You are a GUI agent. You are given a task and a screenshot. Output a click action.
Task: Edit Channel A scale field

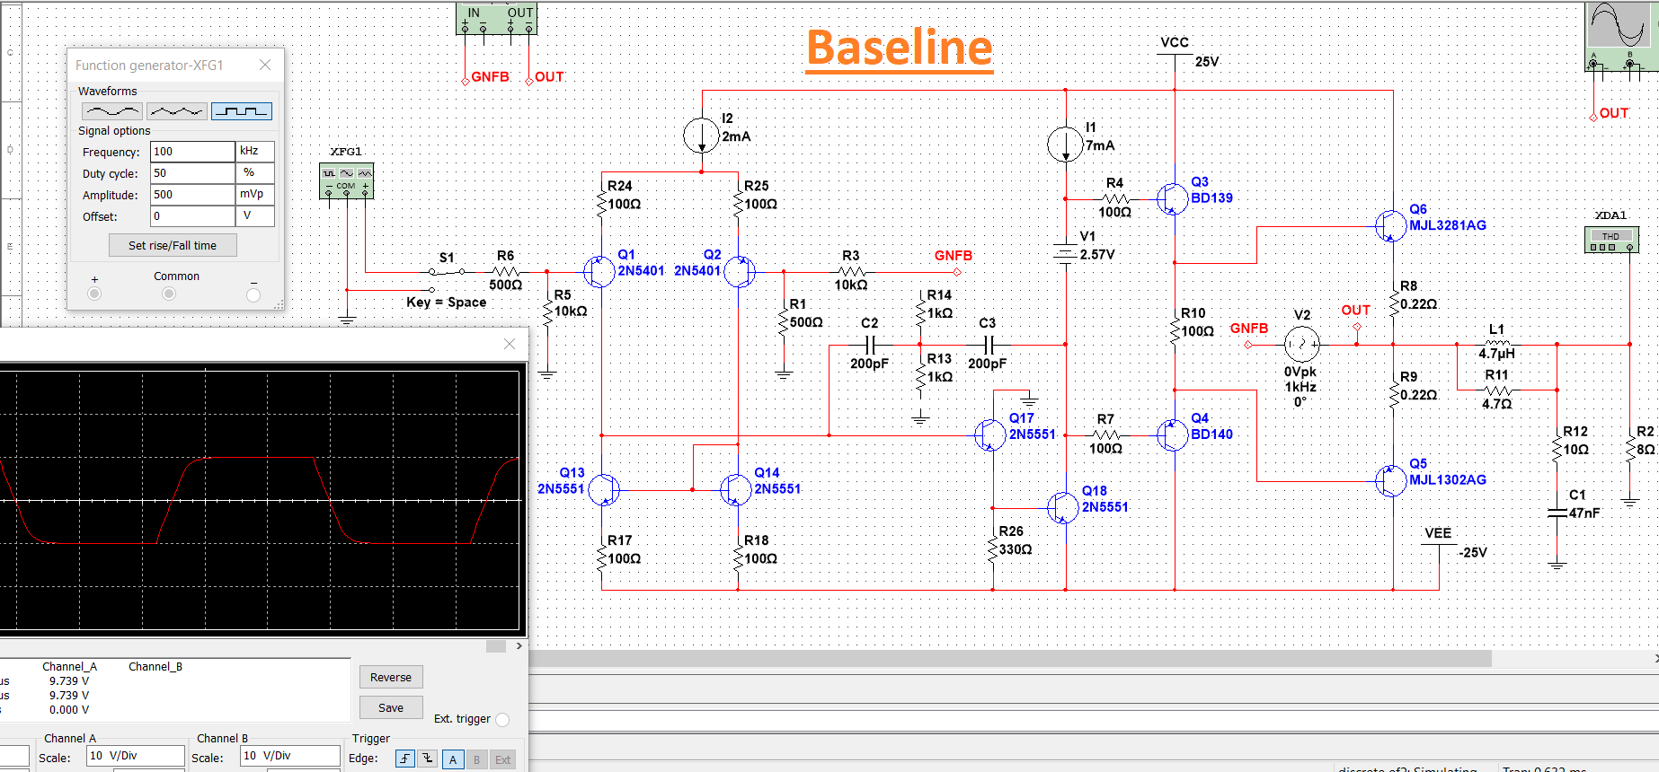tap(136, 756)
